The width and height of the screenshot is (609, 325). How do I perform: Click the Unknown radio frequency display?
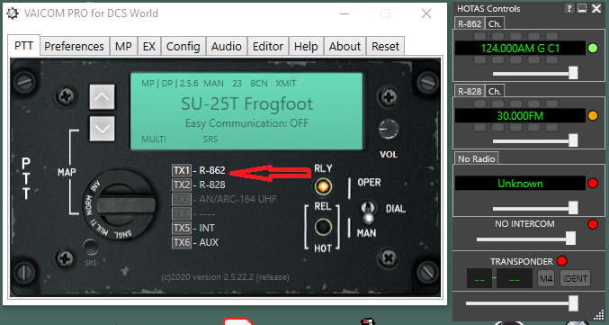click(x=520, y=184)
